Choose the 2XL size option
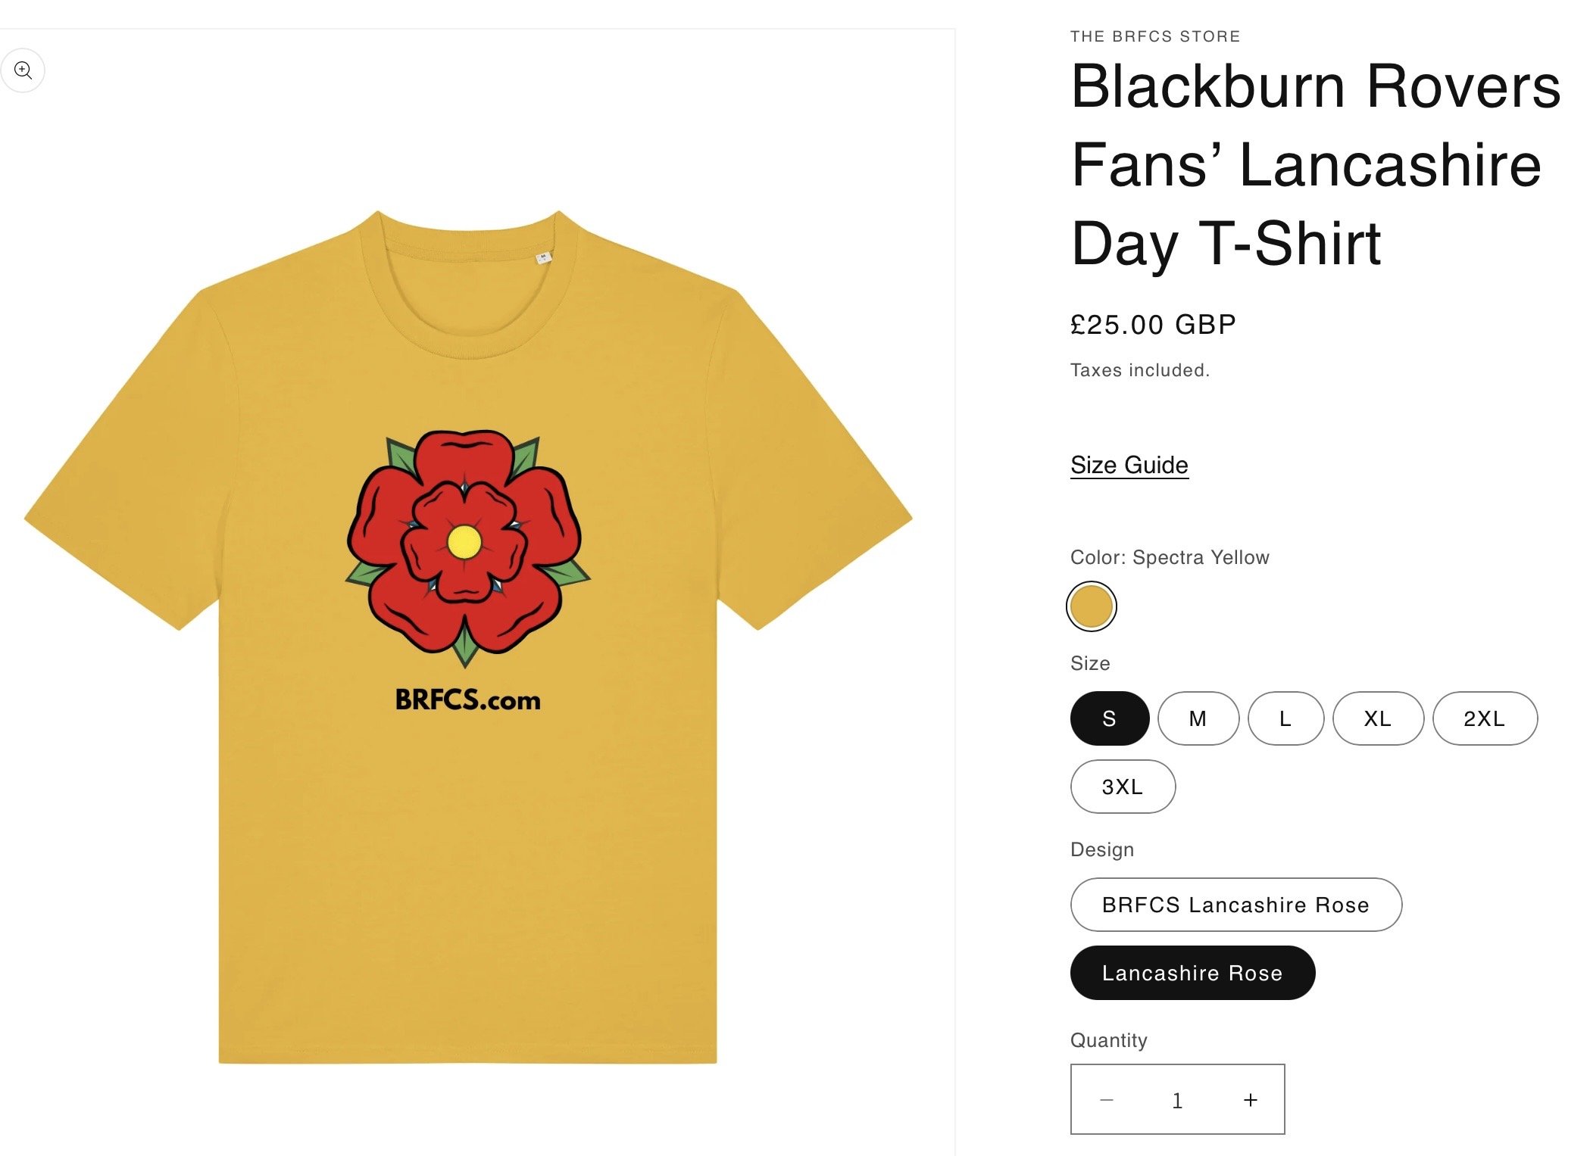 (1484, 718)
